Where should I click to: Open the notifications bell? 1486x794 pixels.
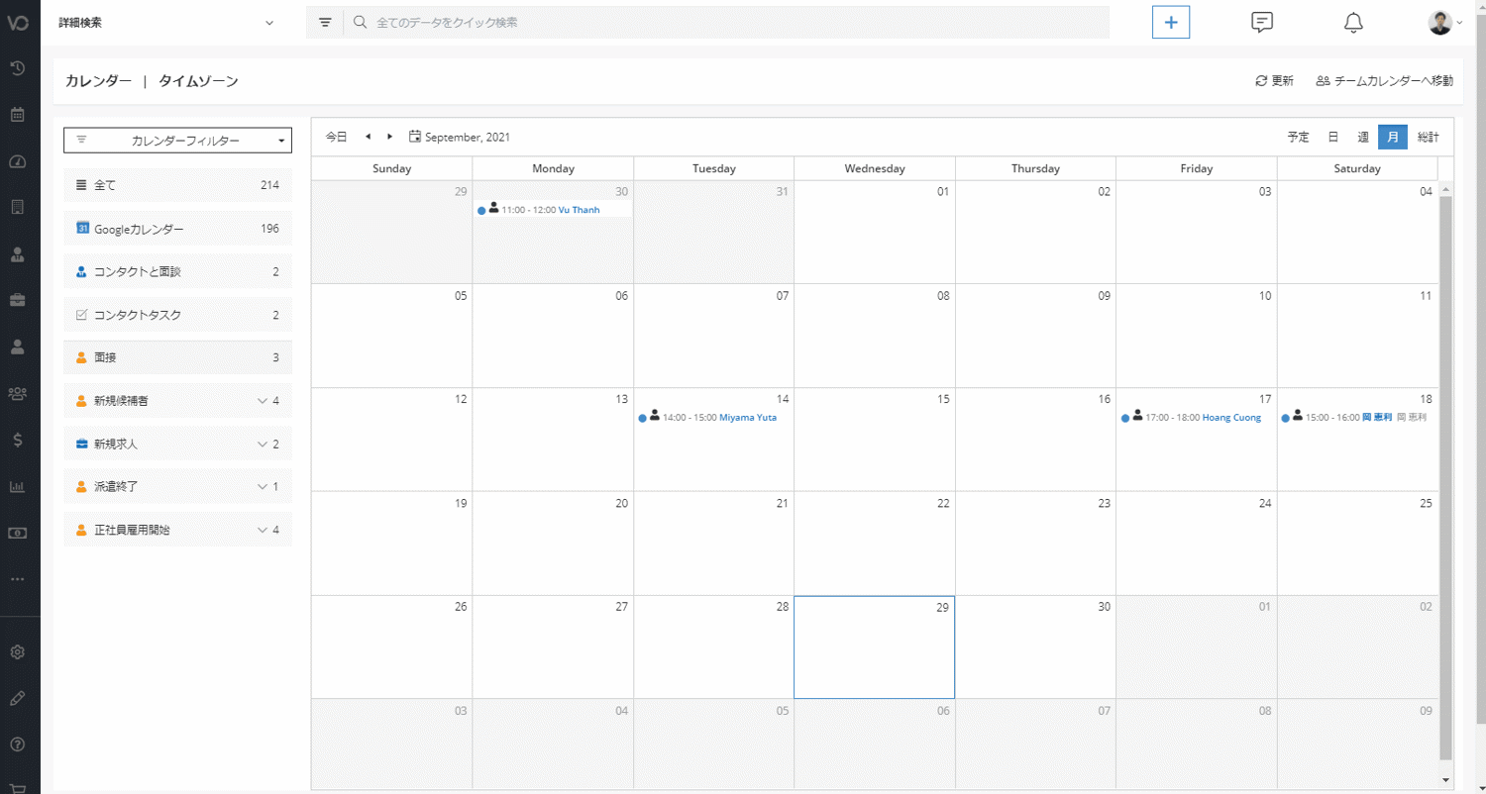tap(1353, 22)
